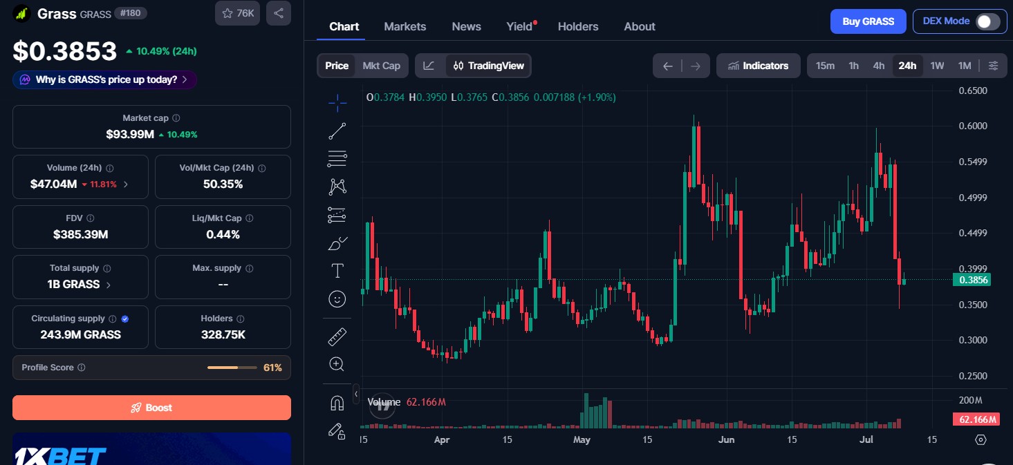Image resolution: width=1013 pixels, height=465 pixels.
Task: Lock all drawing tools
Action: point(337,430)
